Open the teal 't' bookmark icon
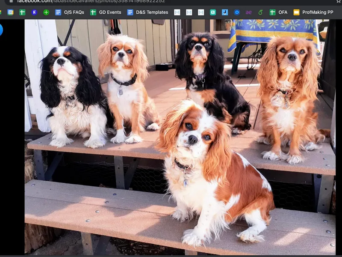This screenshot has height=257, width=342. click(x=213, y=12)
